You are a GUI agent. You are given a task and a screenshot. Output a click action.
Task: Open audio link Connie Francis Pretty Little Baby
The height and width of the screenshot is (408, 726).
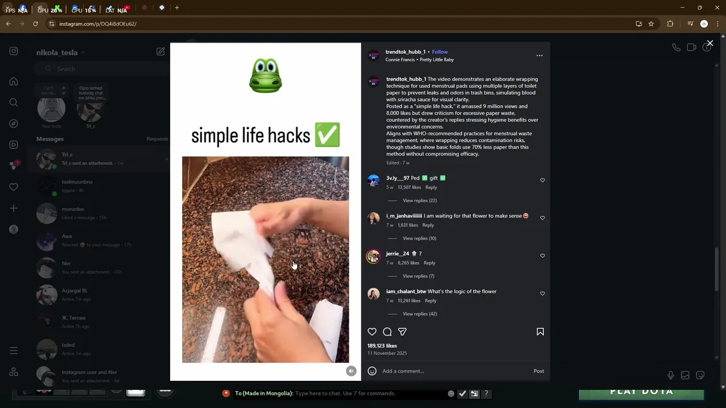coord(420,59)
